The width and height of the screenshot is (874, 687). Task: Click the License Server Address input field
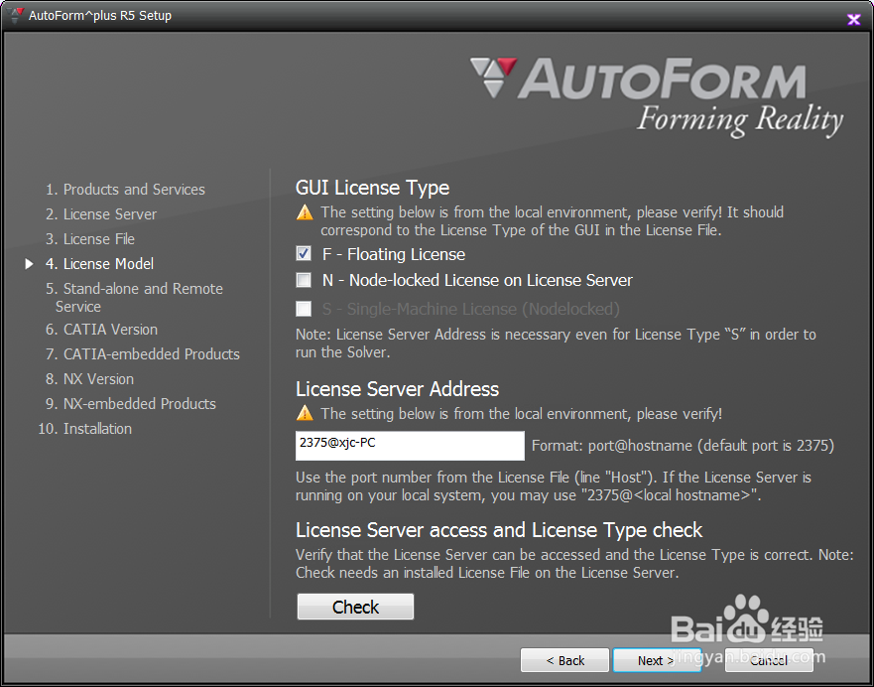coord(410,446)
